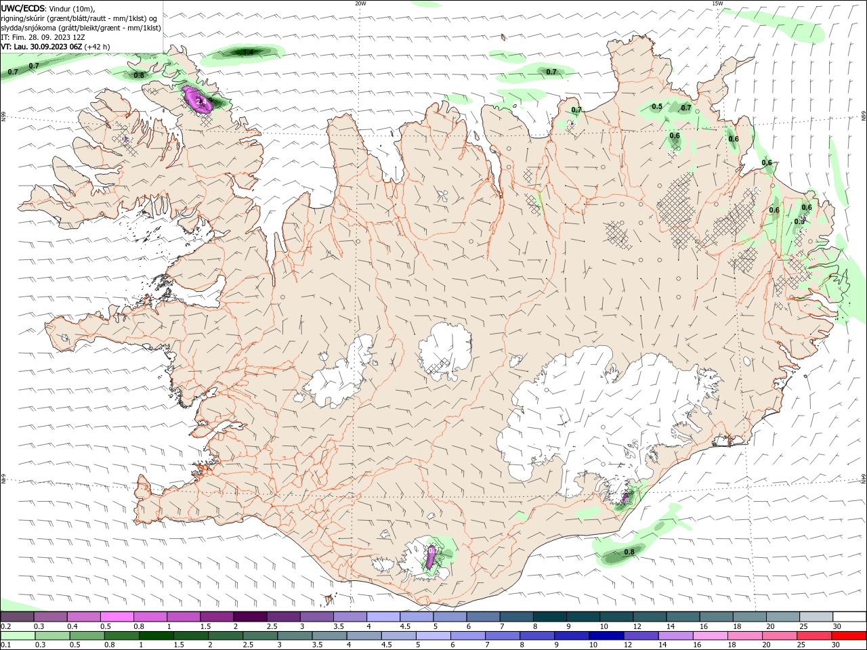This screenshot has height=650, width=867.
Task: Click the white 2.4 value in the purple patch
Action: coord(200,102)
